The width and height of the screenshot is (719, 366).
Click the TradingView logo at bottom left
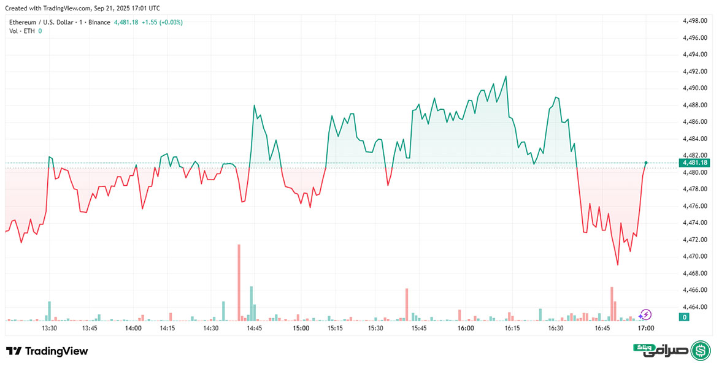point(47,351)
